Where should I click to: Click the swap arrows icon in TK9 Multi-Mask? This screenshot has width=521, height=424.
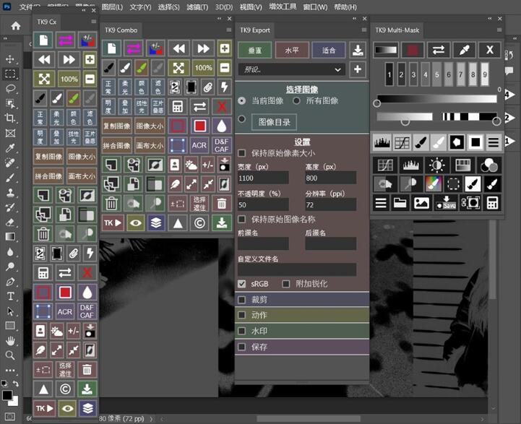click(x=439, y=50)
